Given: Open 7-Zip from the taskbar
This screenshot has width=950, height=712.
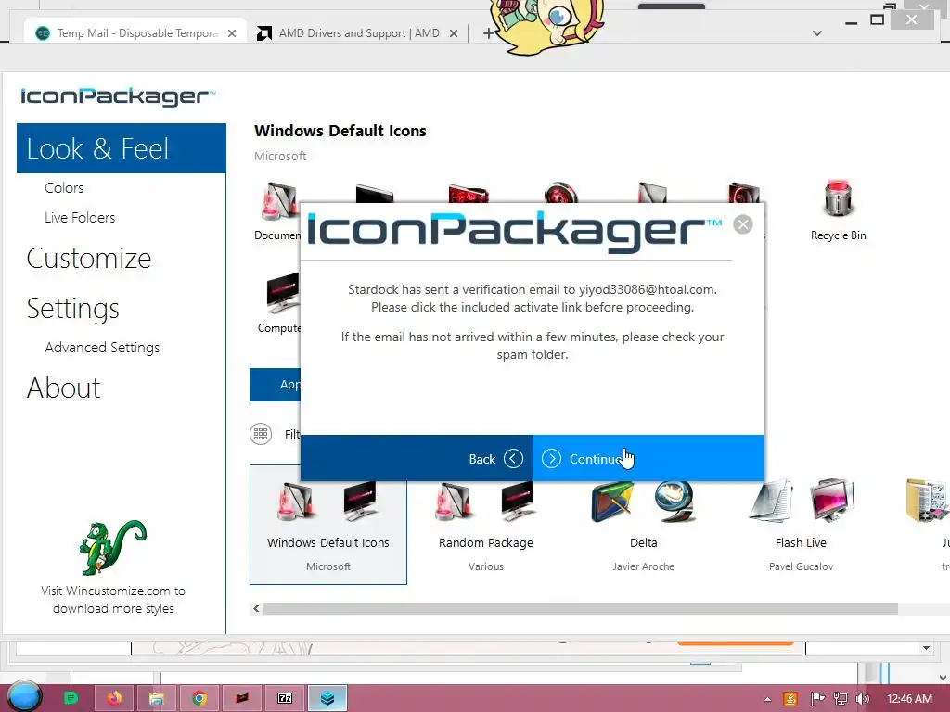Looking at the screenshot, I should click(x=285, y=698).
